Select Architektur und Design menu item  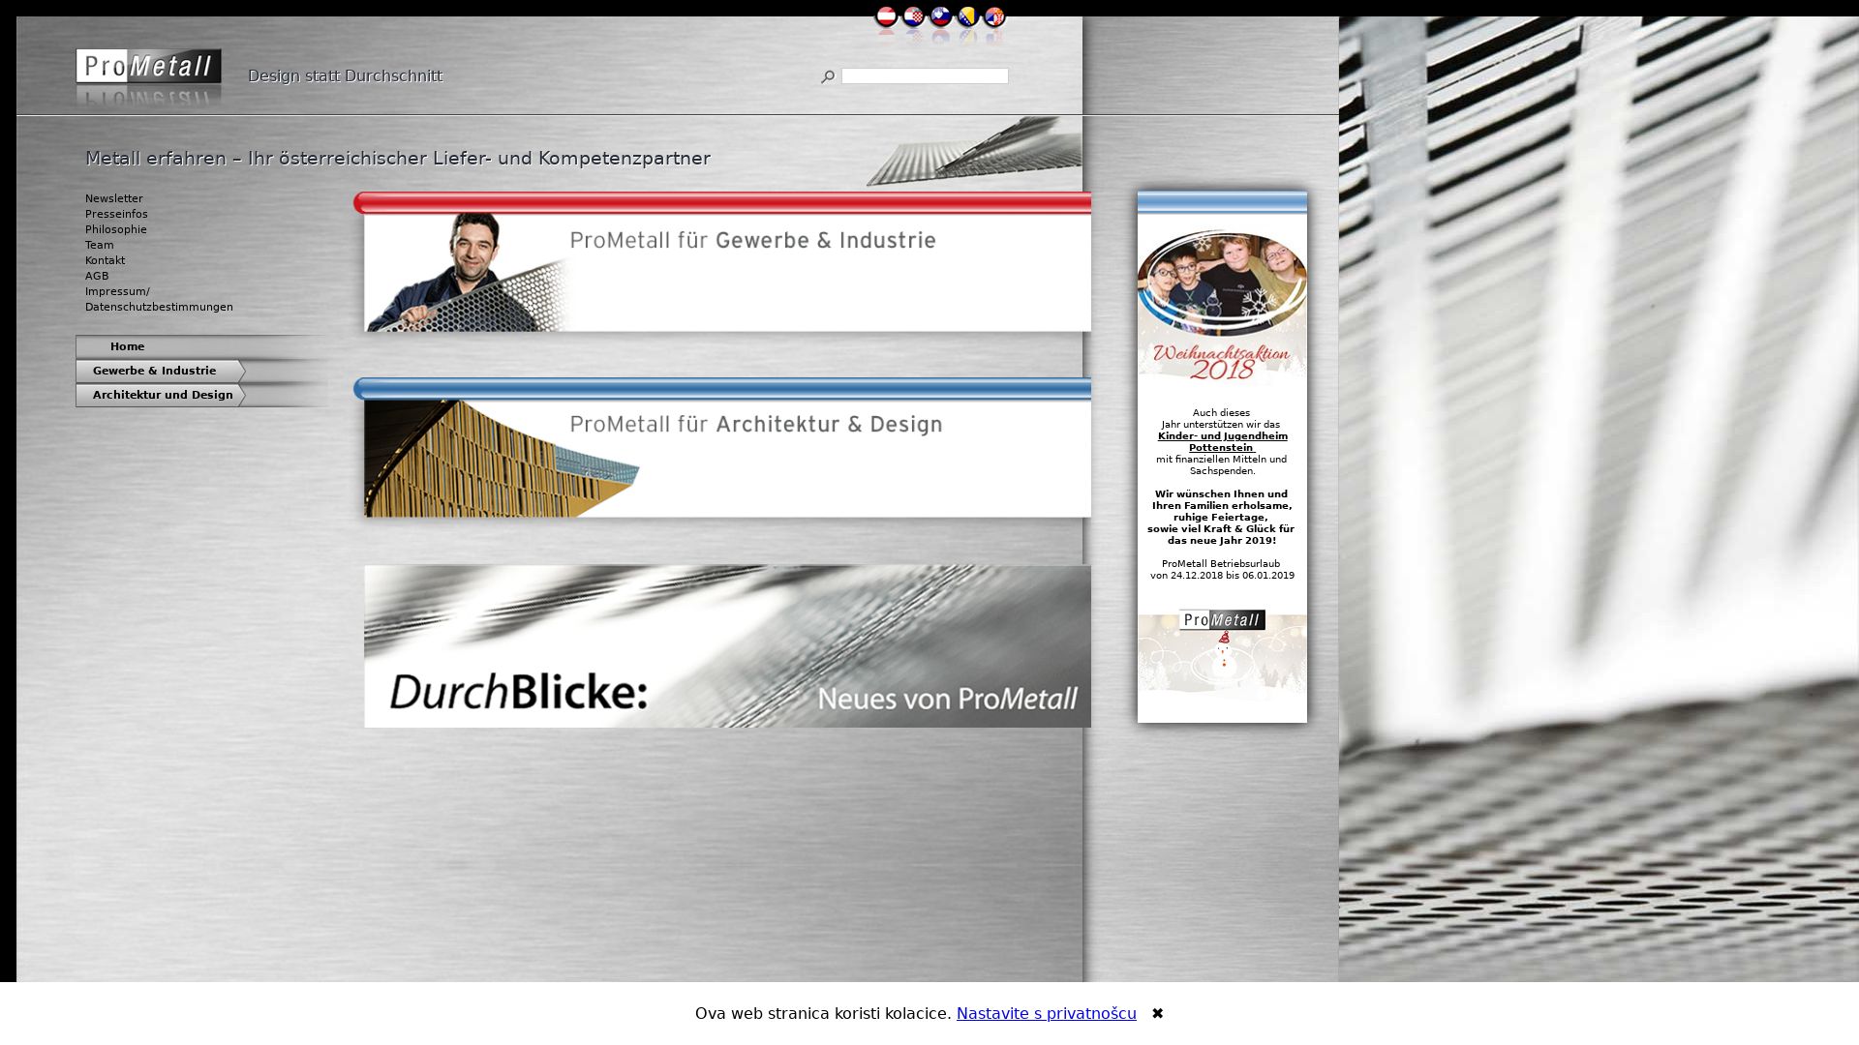[x=163, y=395]
